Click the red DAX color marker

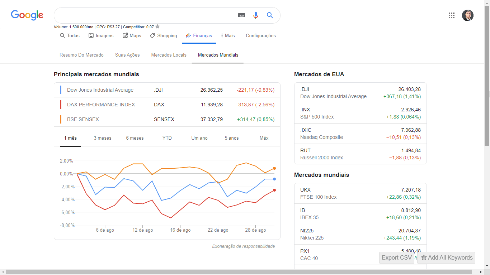pos(61,105)
